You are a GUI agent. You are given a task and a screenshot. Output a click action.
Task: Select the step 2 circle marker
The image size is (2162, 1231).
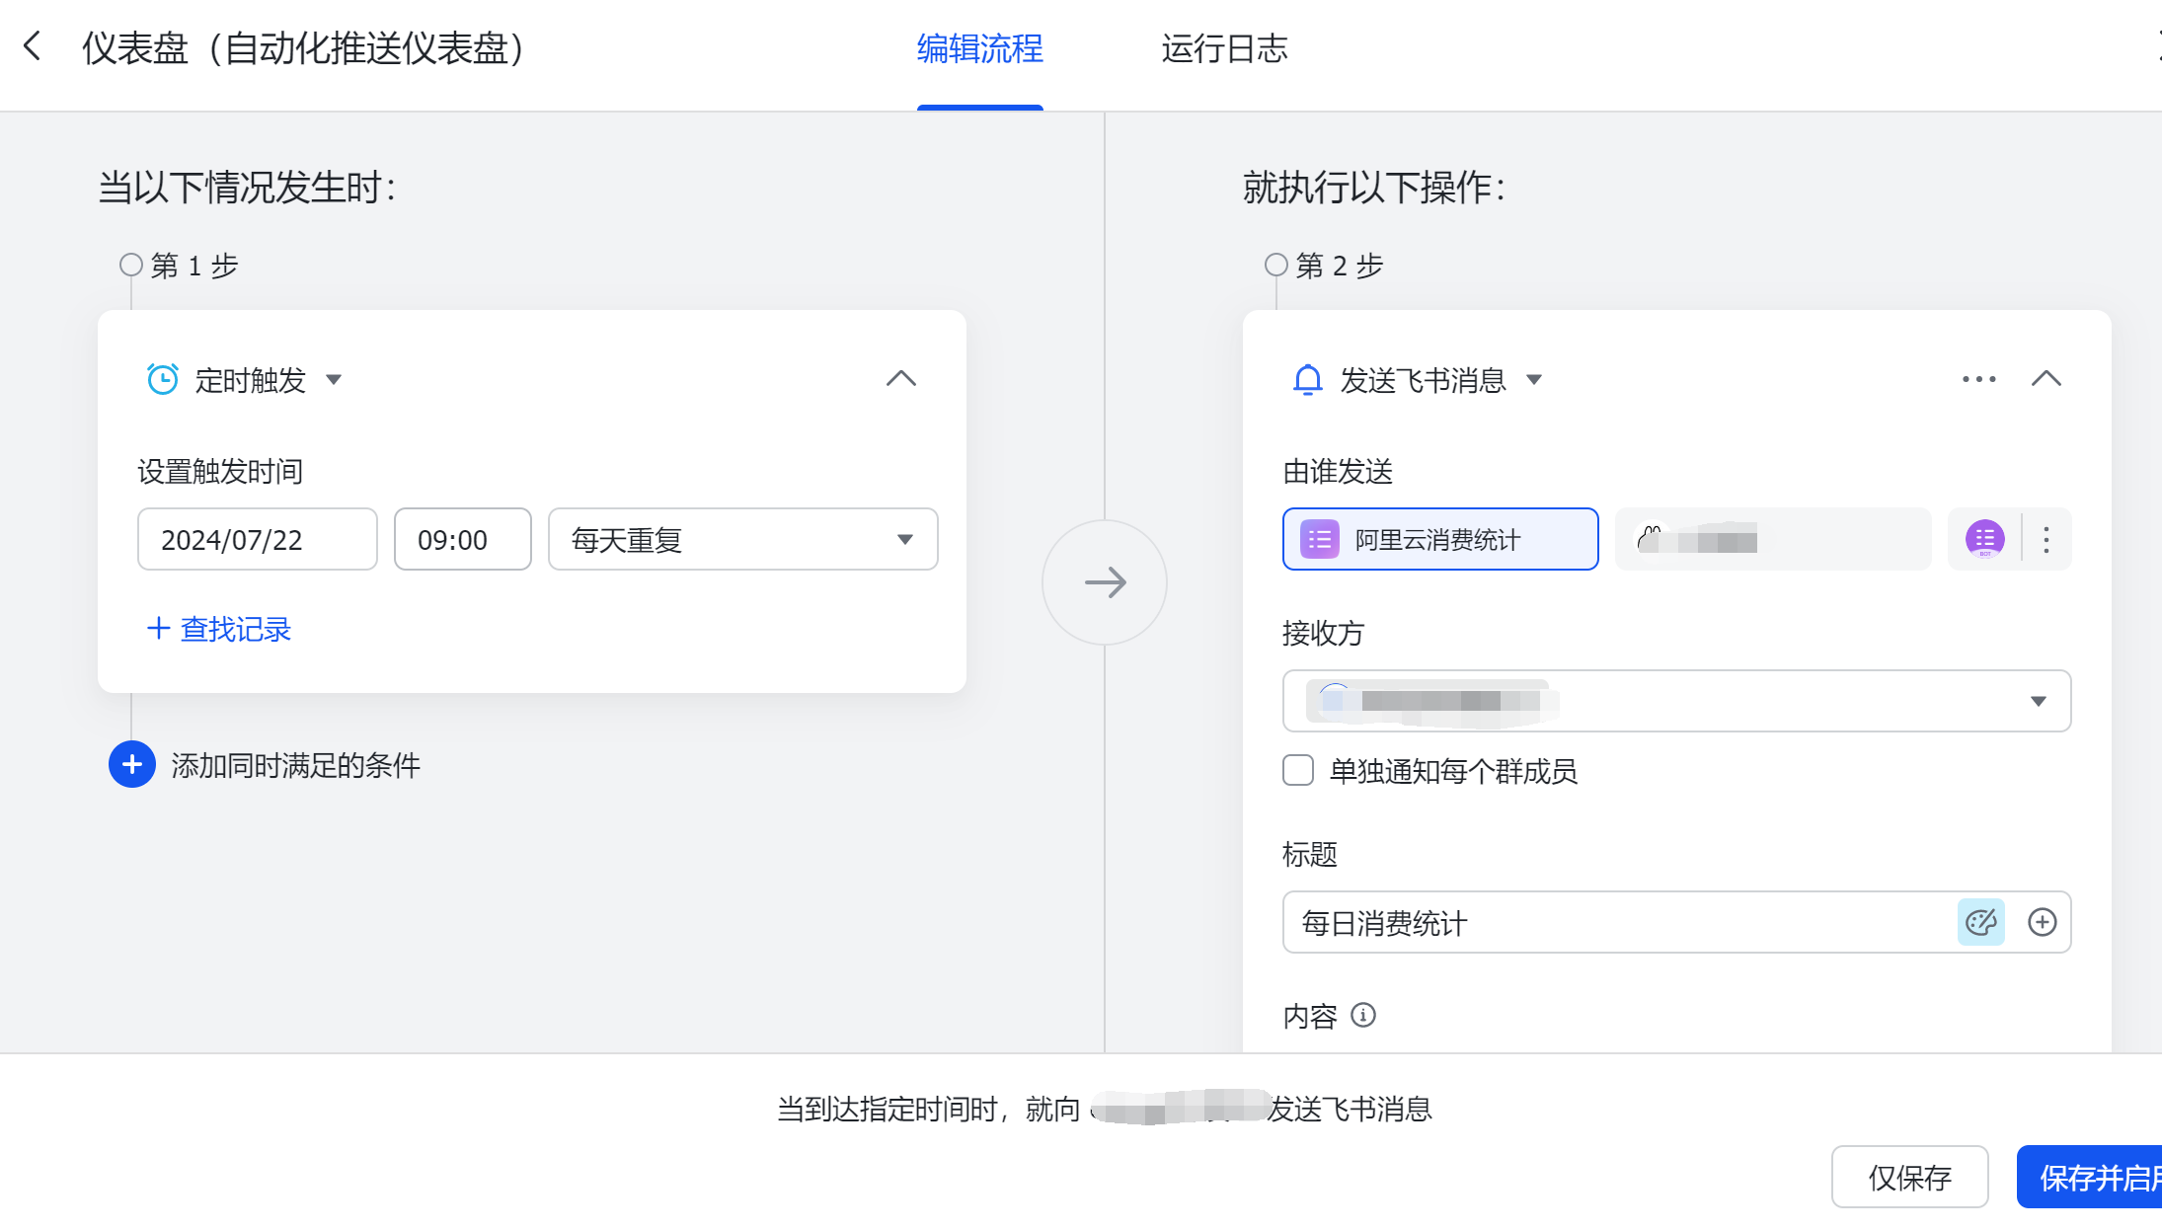(x=1275, y=265)
